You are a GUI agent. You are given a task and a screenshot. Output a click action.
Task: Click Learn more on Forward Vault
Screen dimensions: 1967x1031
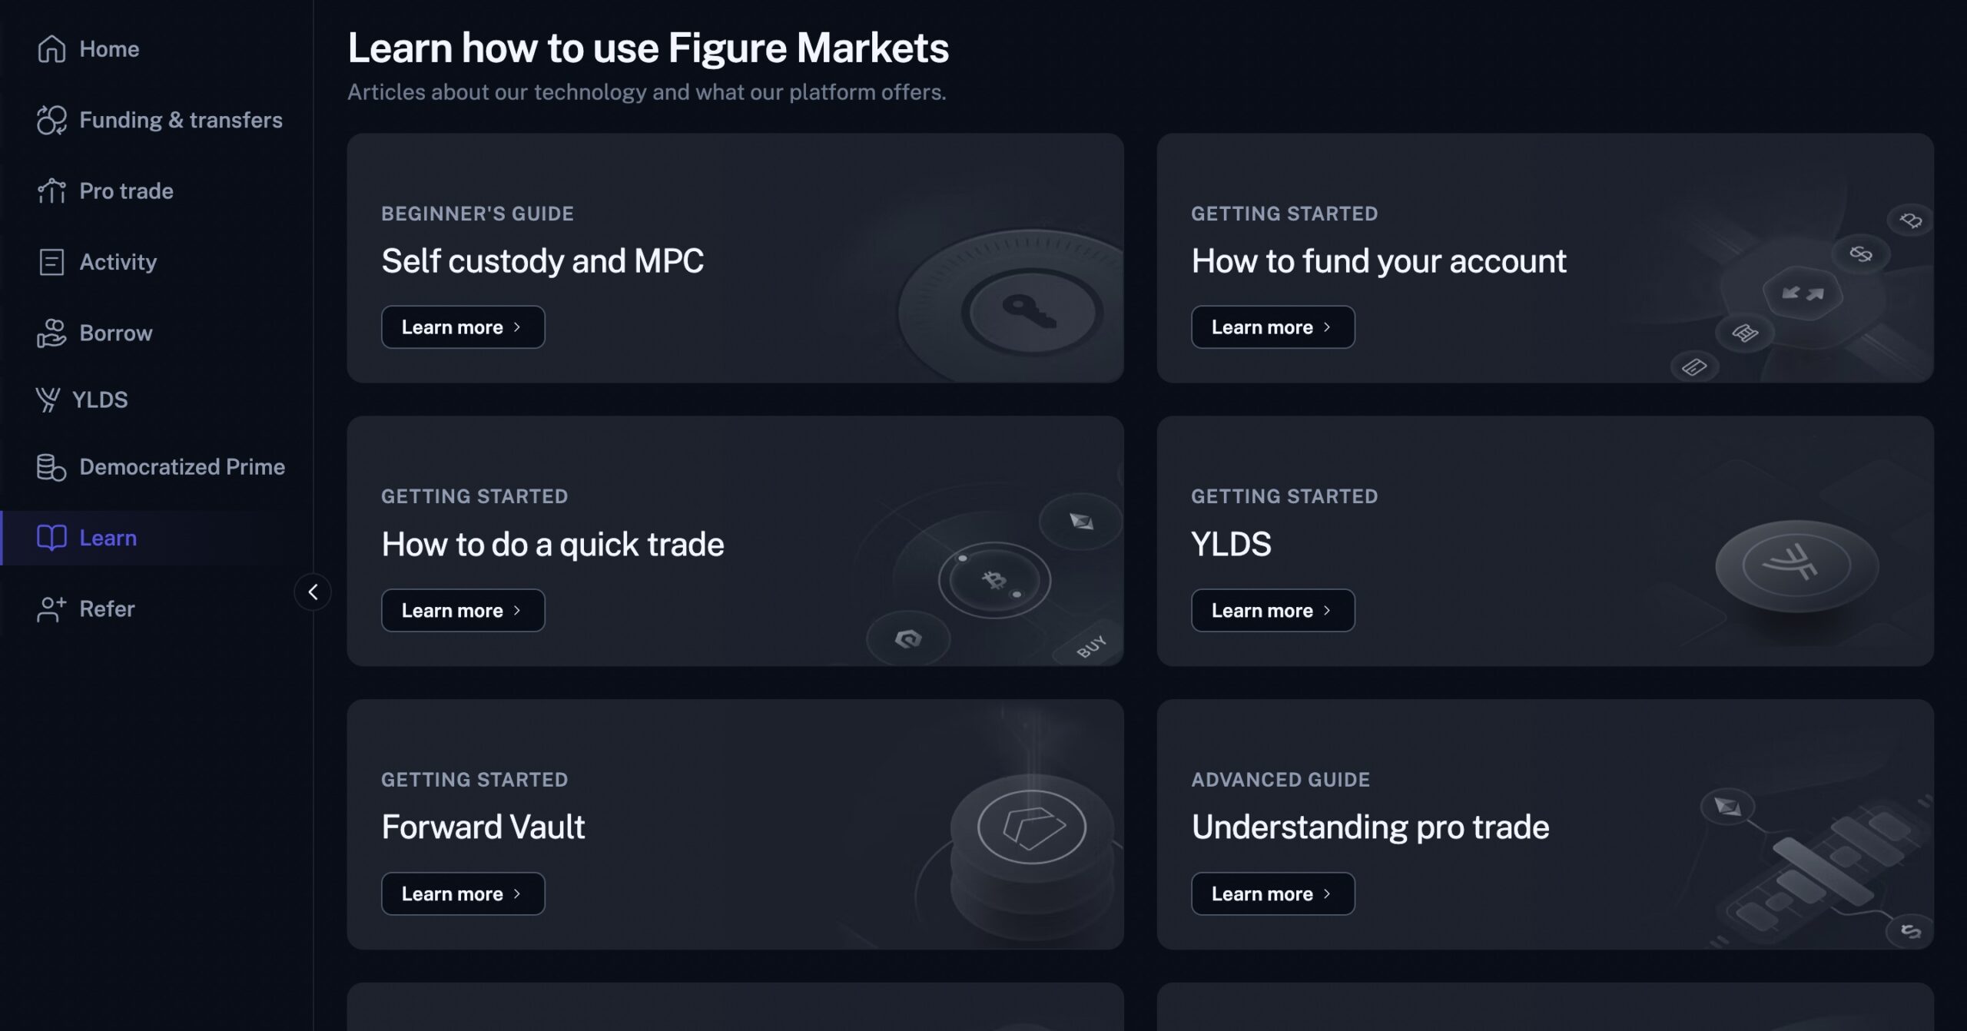click(463, 893)
